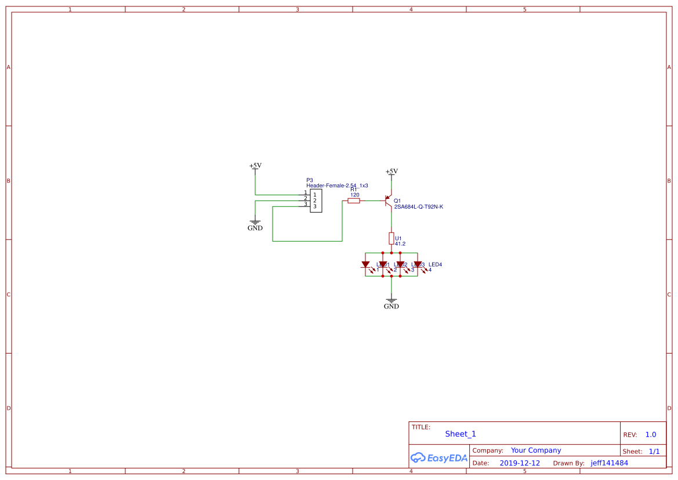Click the LED2 diode symbol
Viewport: 678px width, 480px height.
[383, 264]
